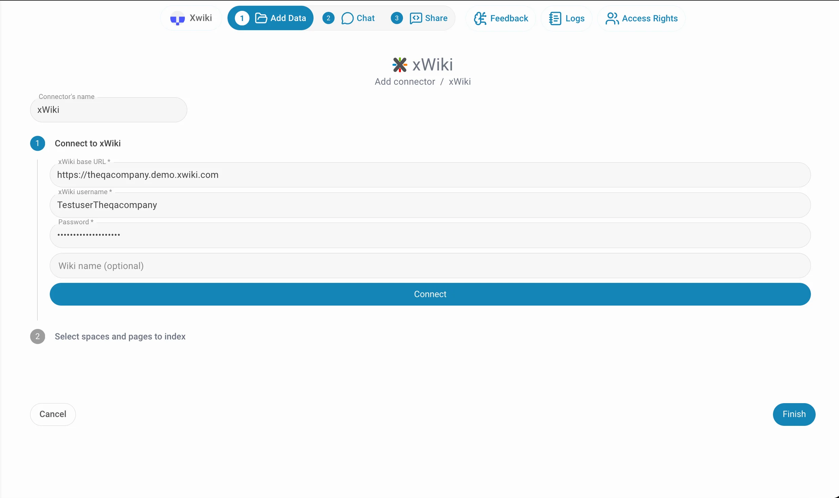Click the Xwiki project logo icon
This screenshot has width=839, height=498.
point(177,19)
